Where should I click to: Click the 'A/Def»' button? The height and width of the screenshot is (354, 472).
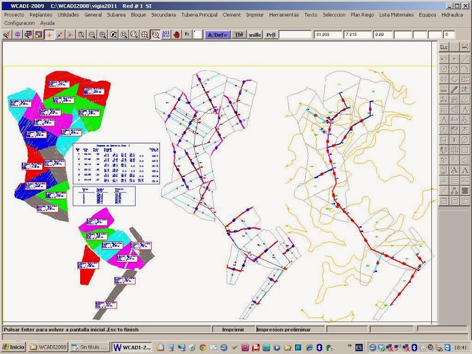click(x=218, y=35)
